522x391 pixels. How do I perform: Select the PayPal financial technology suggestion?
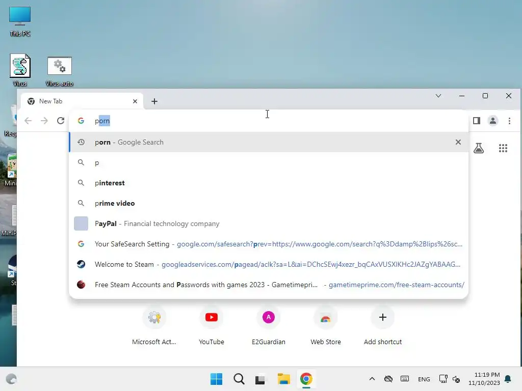pyautogui.click(x=268, y=224)
